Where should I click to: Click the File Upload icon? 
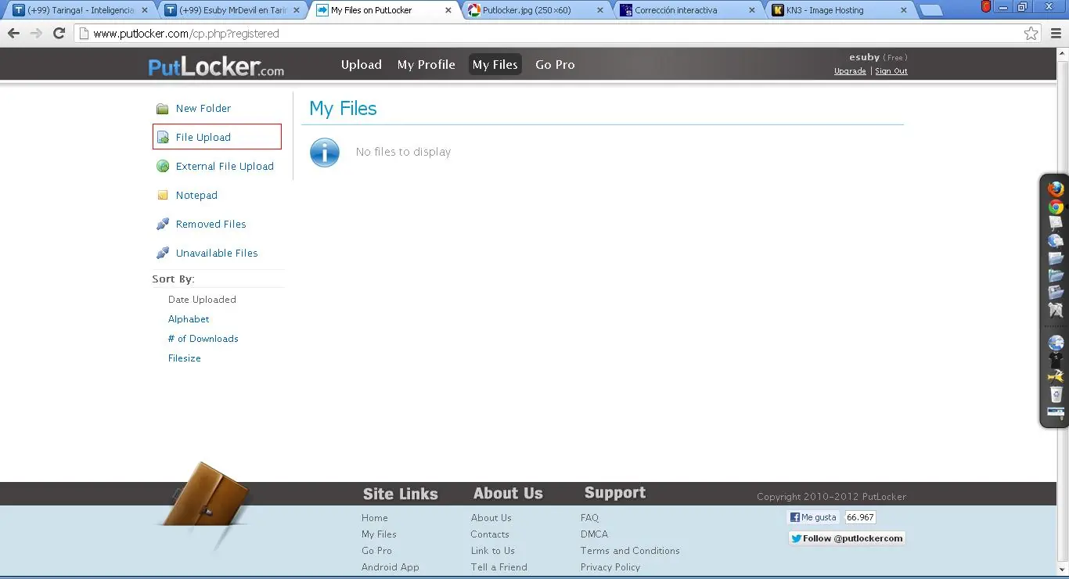[x=163, y=138]
